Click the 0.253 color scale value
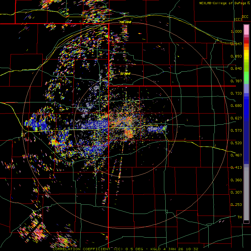Screen dimensions: 251x251 click(236, 205)
